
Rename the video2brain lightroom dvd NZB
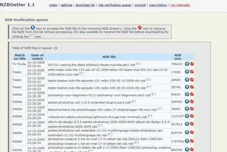tap(150, 116)
